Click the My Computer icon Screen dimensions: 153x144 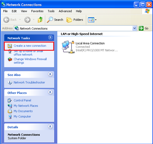[x=10, y=117]
